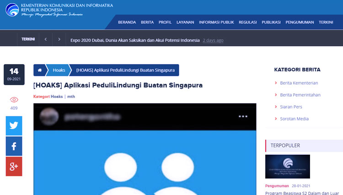Click the Kategori Berita heading

(297, 70)
